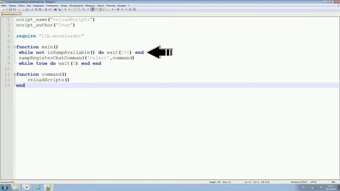
Task: Open the Плагины menu
Action: [111, 6]
